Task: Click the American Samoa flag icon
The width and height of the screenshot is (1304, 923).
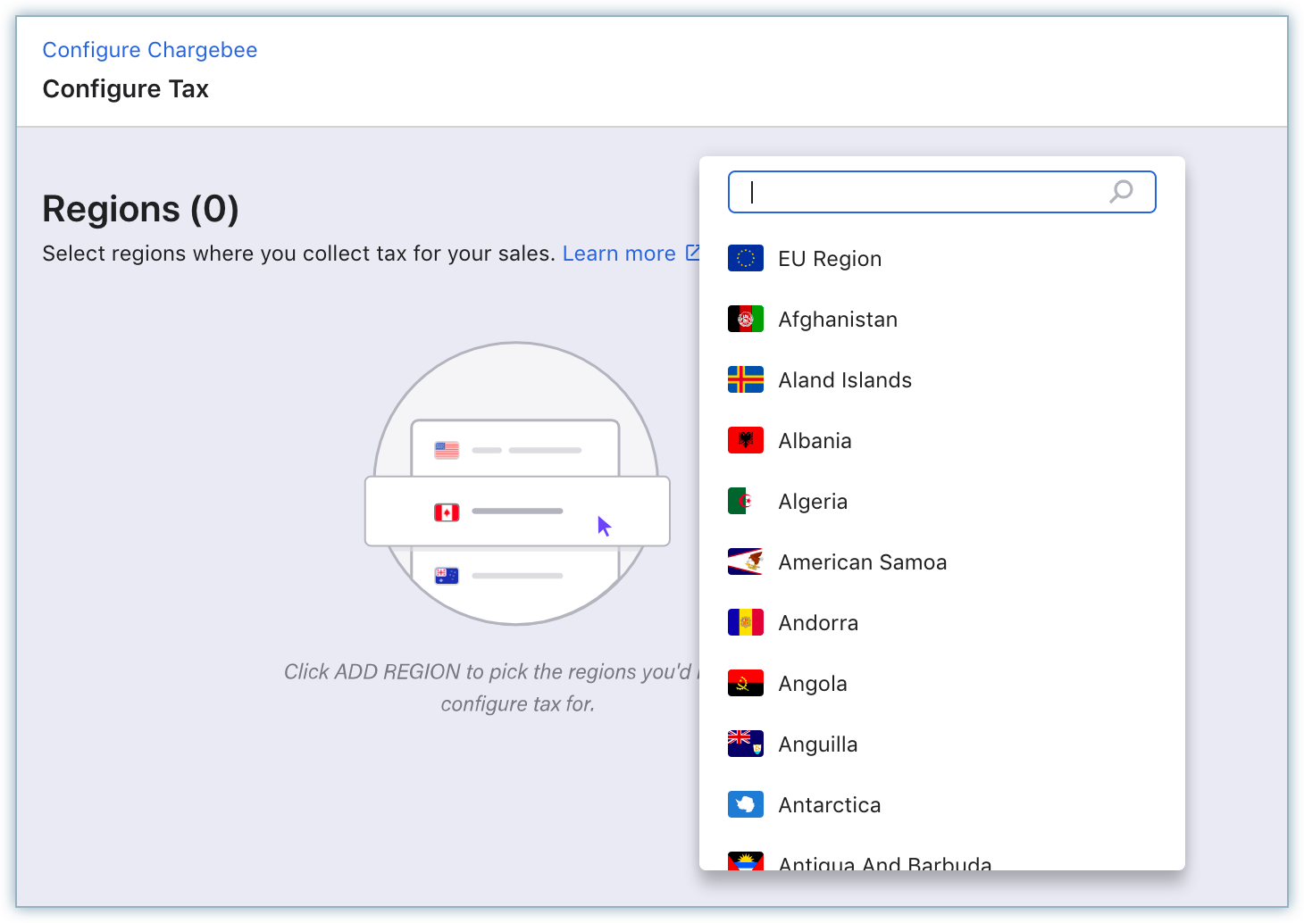Action: tap(745, 561)
